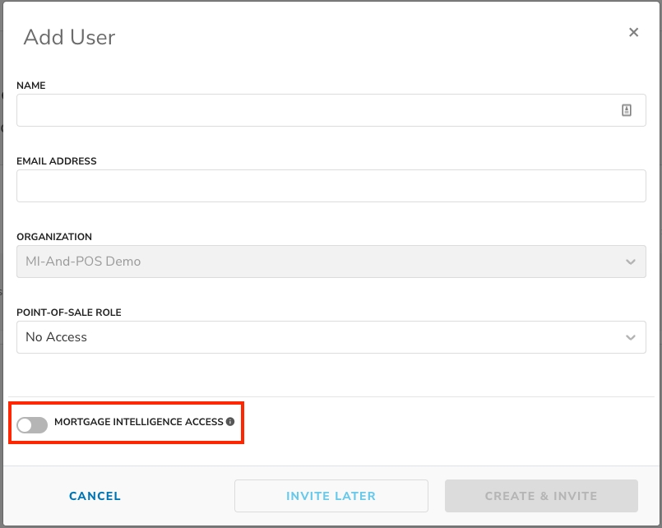662x528 pixels.
Task: Click the ORGANIZATION field label
Action: [54, 237]
